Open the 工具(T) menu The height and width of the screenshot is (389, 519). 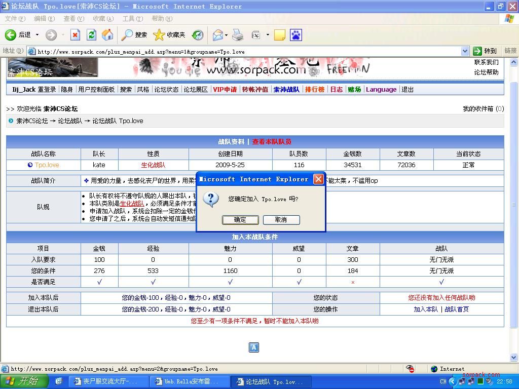(x=132, y=19)
